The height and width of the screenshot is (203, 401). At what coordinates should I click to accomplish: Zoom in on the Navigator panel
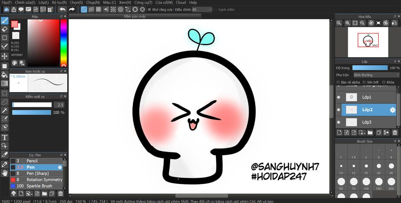tap(347, 23)
